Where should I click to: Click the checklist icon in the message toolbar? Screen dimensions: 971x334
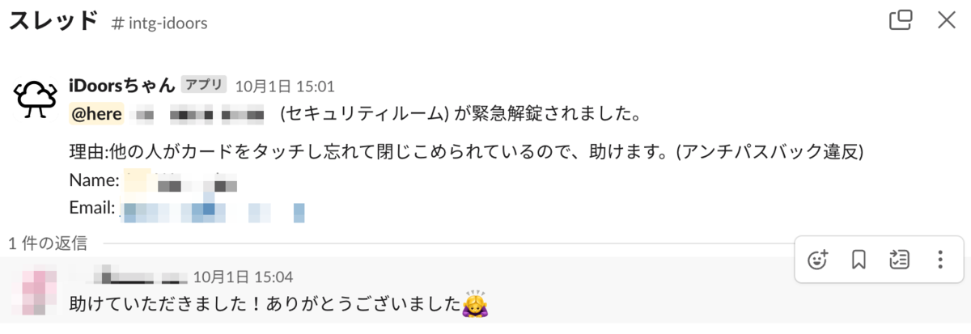pyautogui.click(x=899, y=260)
